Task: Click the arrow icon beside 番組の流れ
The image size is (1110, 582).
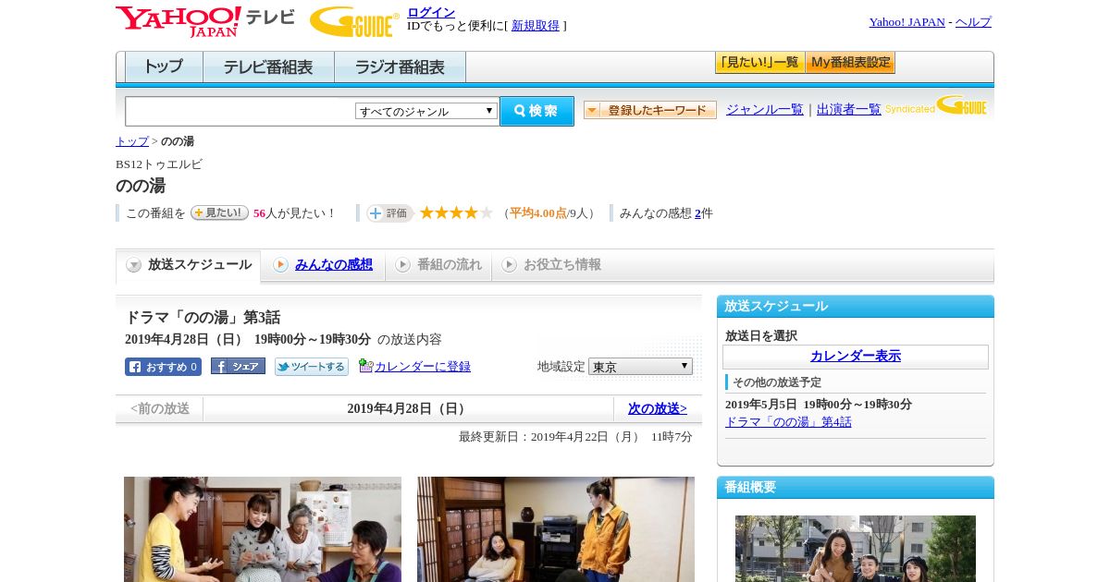Action: 402,265
